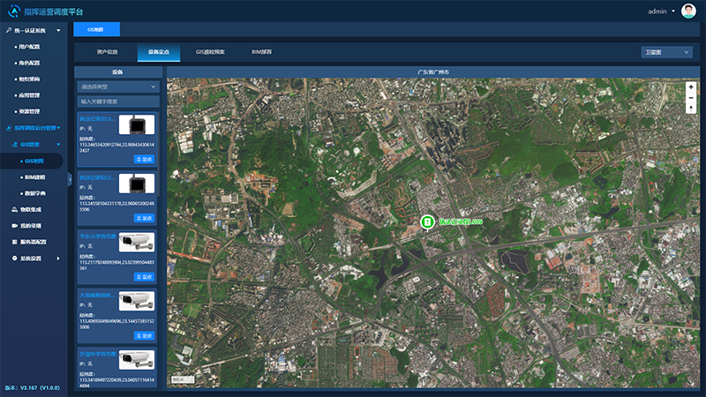Viewport: 706px width, 397px height.
Task: Open the admin account dropdown arrow
Action: pyautogui.click(x=672, y=11)
